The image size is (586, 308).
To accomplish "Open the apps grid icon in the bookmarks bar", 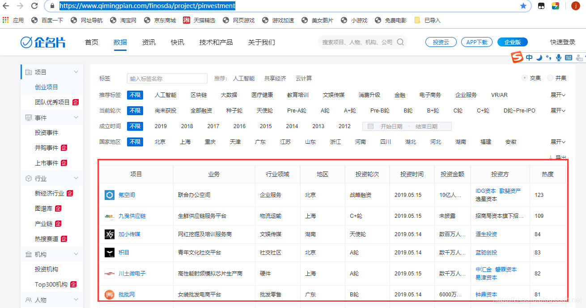I will (6, 20).
